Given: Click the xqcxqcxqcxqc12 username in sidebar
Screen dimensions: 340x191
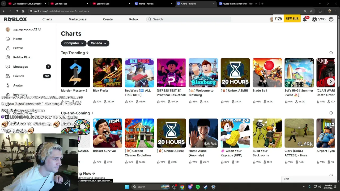Looking at the screenshot, I should pyautogui.click(x=25, y=29).
